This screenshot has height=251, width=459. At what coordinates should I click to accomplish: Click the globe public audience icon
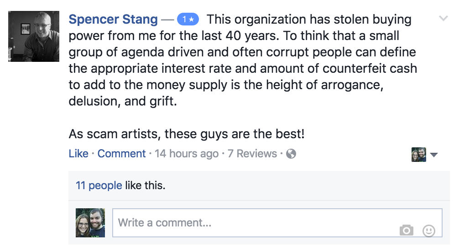tap(291, 154)
